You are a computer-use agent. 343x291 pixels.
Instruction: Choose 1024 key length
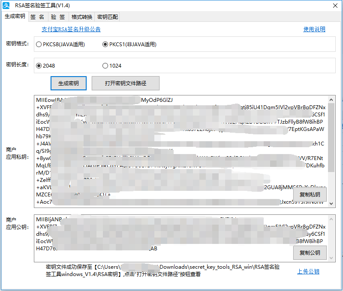[105, 65]
